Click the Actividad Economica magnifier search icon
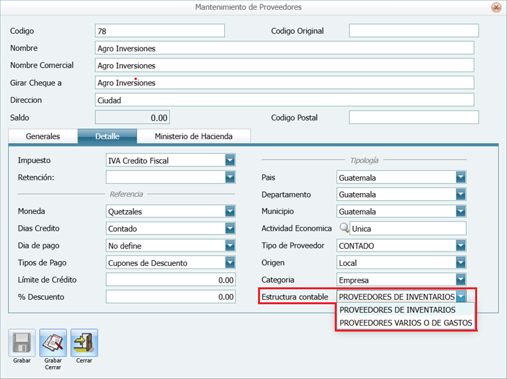507x379 pixels. click(x=344, y=228)
